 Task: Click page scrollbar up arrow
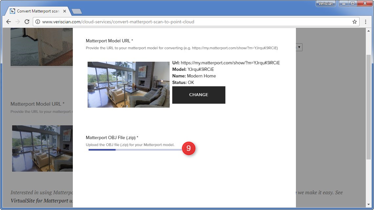pos(368,31)
